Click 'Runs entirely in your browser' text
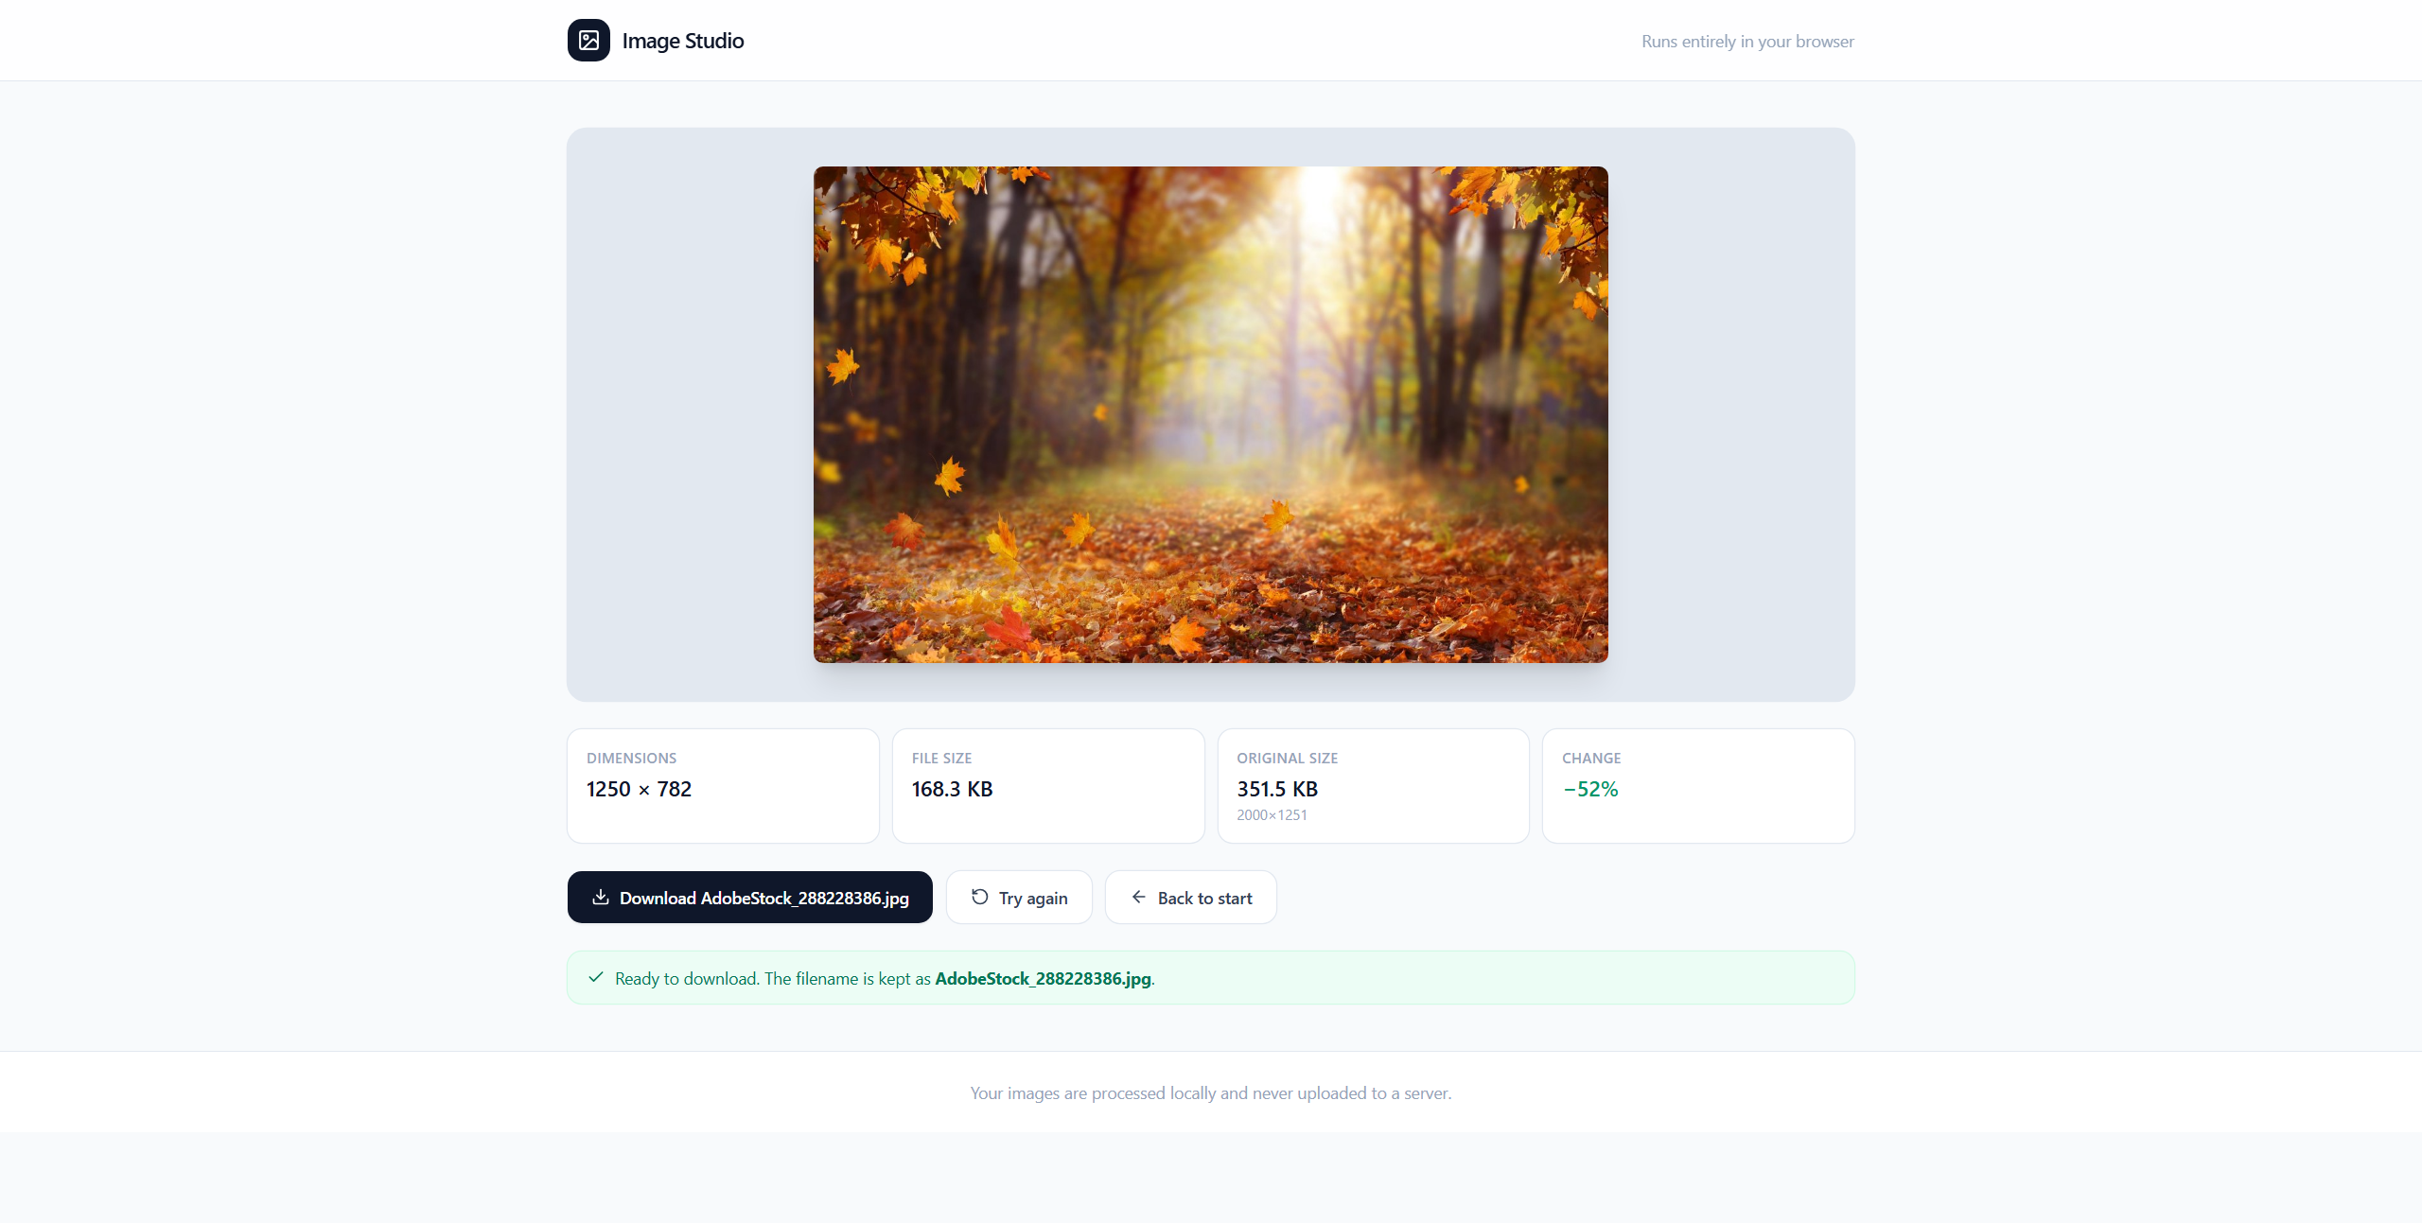Screen dimensions: 2422x1223 (1747, 41)
